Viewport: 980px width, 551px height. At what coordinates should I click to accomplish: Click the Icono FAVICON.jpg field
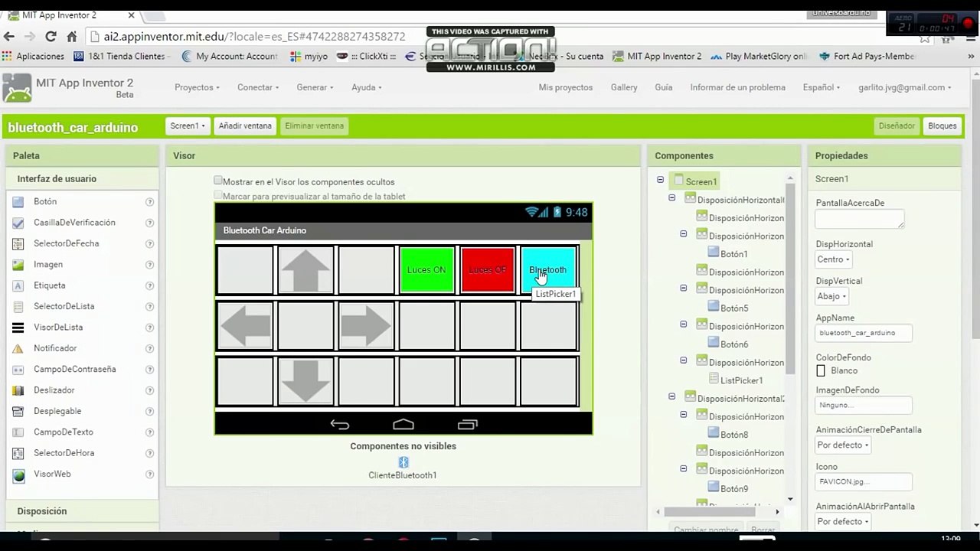coord(864,481)
